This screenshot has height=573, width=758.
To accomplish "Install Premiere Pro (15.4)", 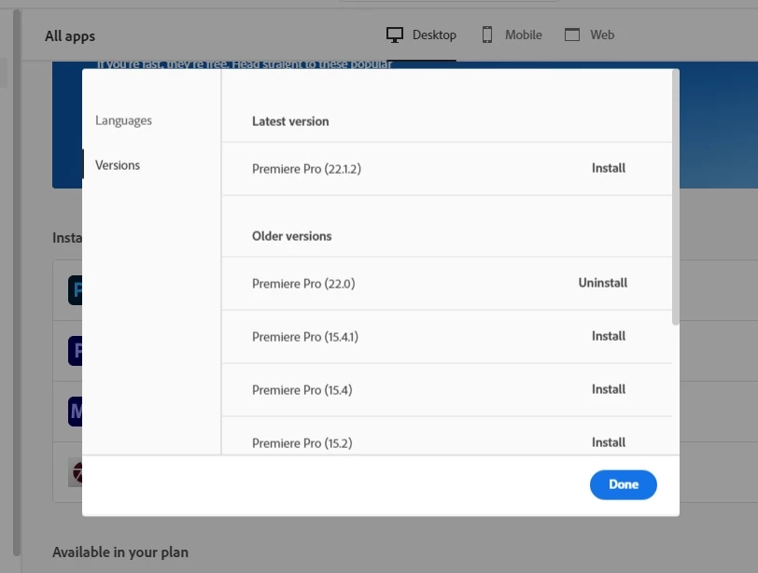I will 608,389.
